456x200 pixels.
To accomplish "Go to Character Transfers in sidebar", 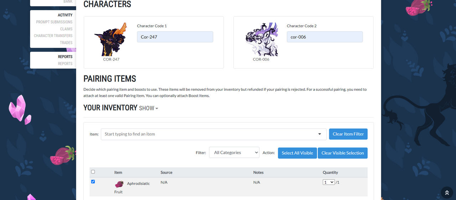I will click(x=53, y=36).
